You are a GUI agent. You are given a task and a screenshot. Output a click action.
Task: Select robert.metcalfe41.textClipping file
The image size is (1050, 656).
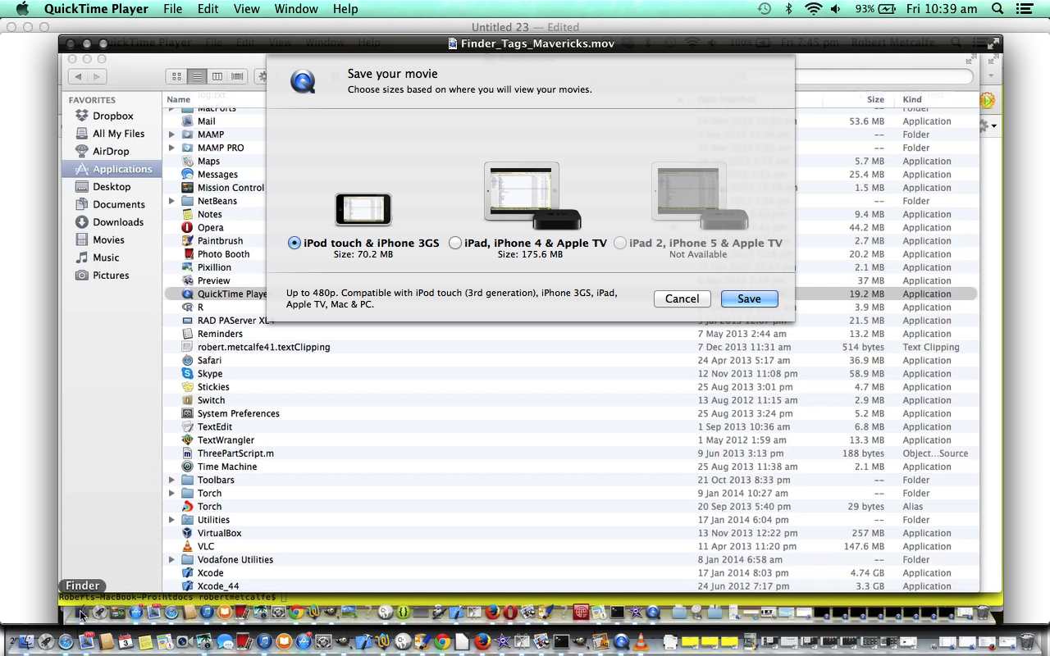(570, 347)
